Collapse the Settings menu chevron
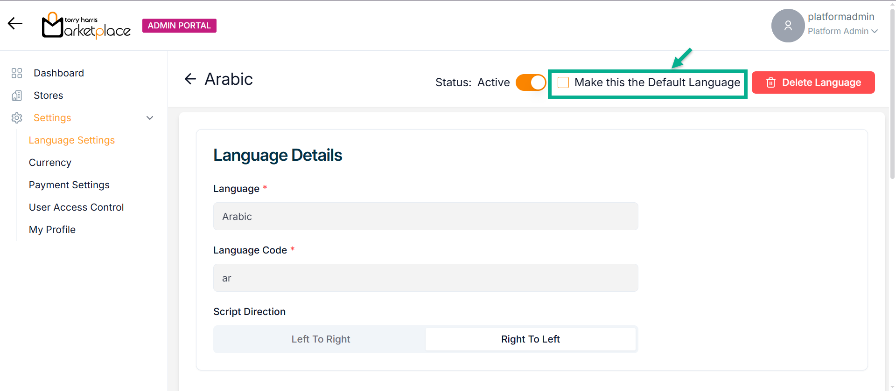Viewport: 896px width, 391px height. (x=150, y=118)
